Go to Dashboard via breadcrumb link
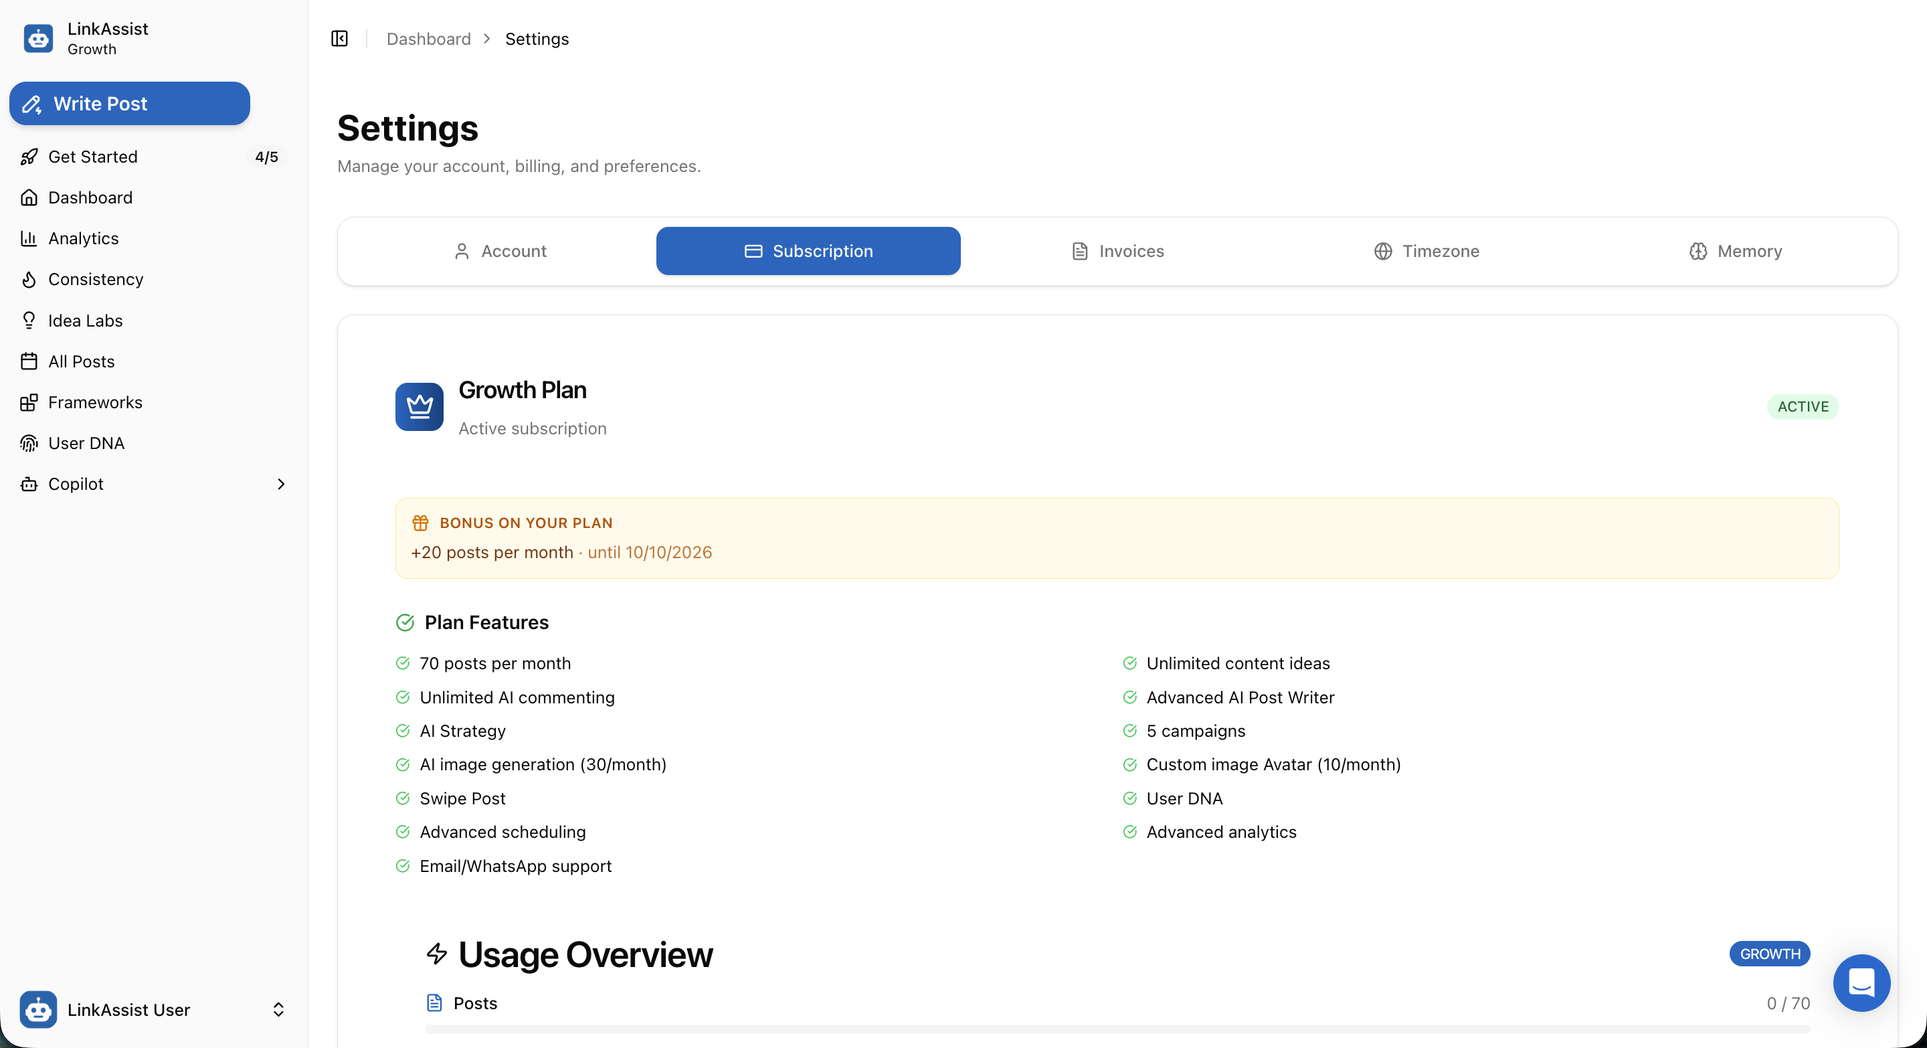1927x1048 pixels. [x=429, y=38]
